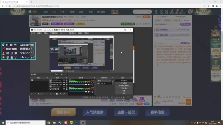Add a new scene with plus icon
Viewport: 223px width, 125px height.
(x=32, y=94)
